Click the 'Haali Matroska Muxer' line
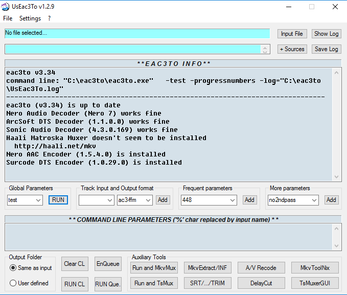 (106, 138)
